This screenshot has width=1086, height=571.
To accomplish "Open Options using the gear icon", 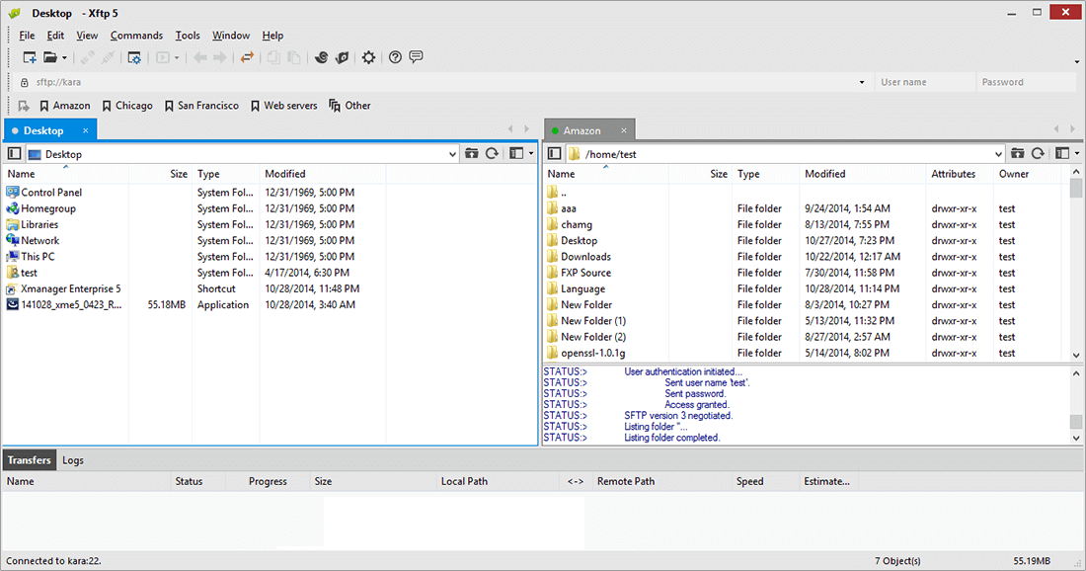I will (x=368, y=58).
